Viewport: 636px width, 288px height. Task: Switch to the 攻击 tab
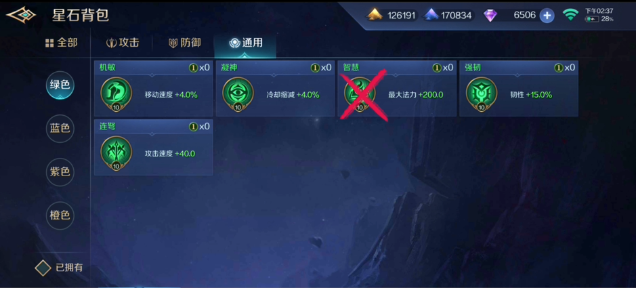(123, 43)
